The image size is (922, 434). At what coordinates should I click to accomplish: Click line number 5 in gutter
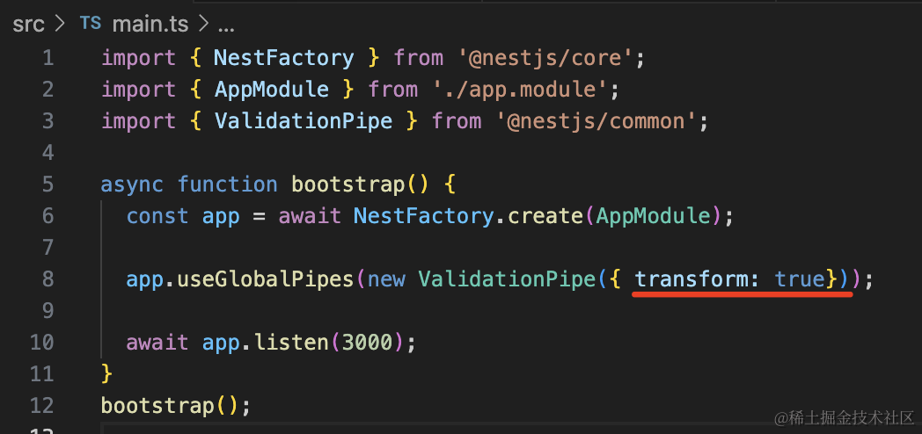(x=47, y=184)
